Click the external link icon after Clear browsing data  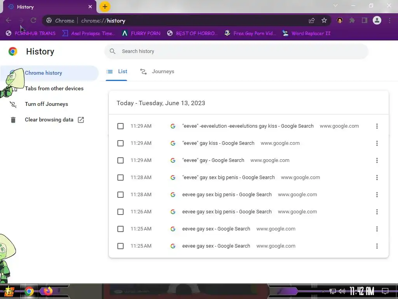(81, 120)
